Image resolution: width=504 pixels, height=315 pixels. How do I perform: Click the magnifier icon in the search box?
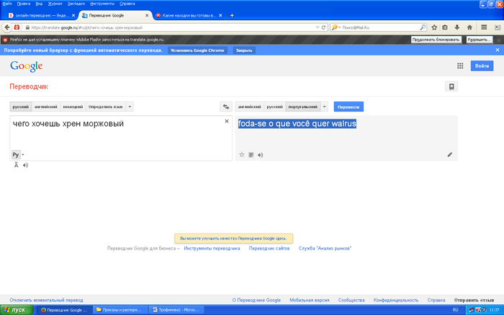[x=423, y=27]
